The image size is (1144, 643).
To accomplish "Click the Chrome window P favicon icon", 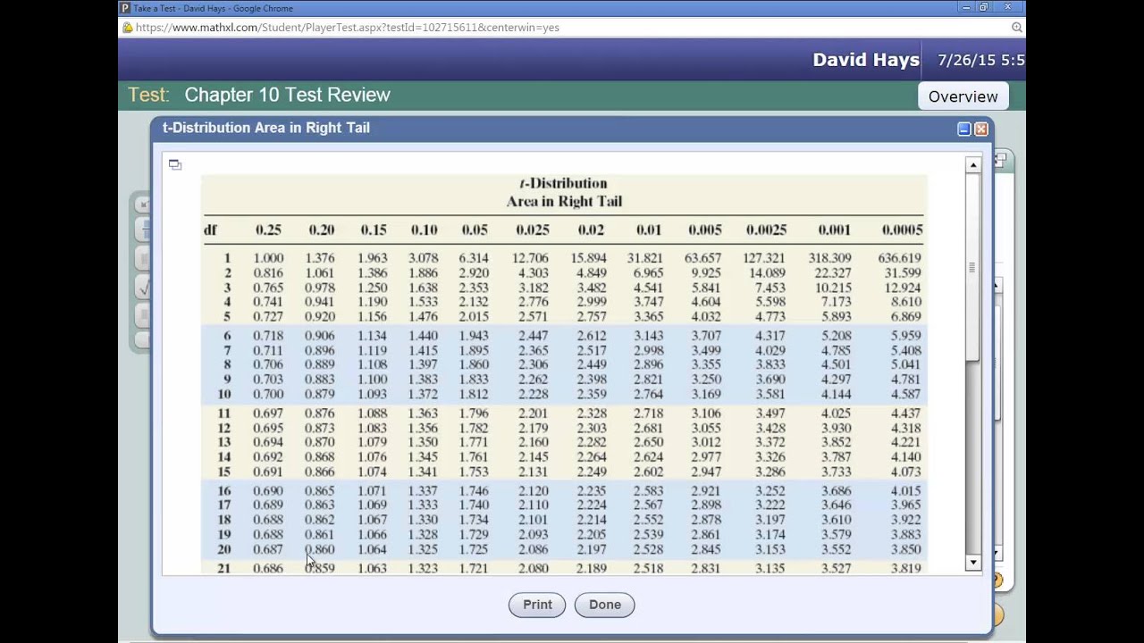I will pos(125,8).
